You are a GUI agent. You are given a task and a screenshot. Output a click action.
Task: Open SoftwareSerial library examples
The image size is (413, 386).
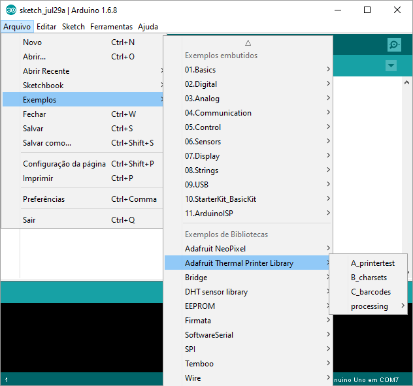tap(248, 334)
